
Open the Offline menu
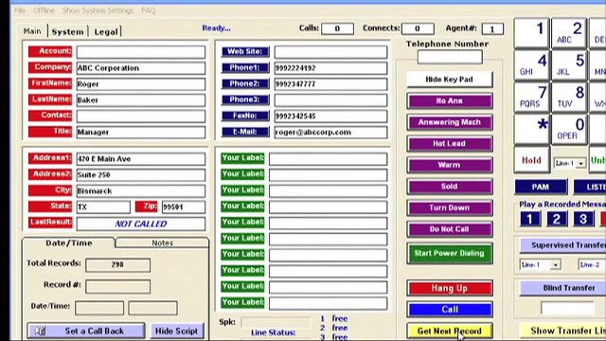click(x=44, y=10)
